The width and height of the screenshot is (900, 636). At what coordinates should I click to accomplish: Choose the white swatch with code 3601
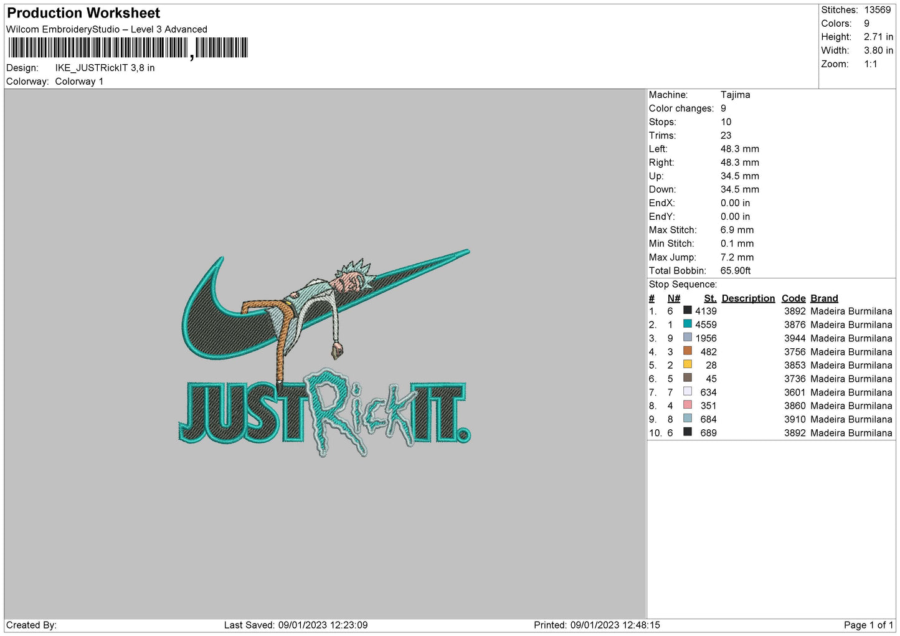point(687,391)
